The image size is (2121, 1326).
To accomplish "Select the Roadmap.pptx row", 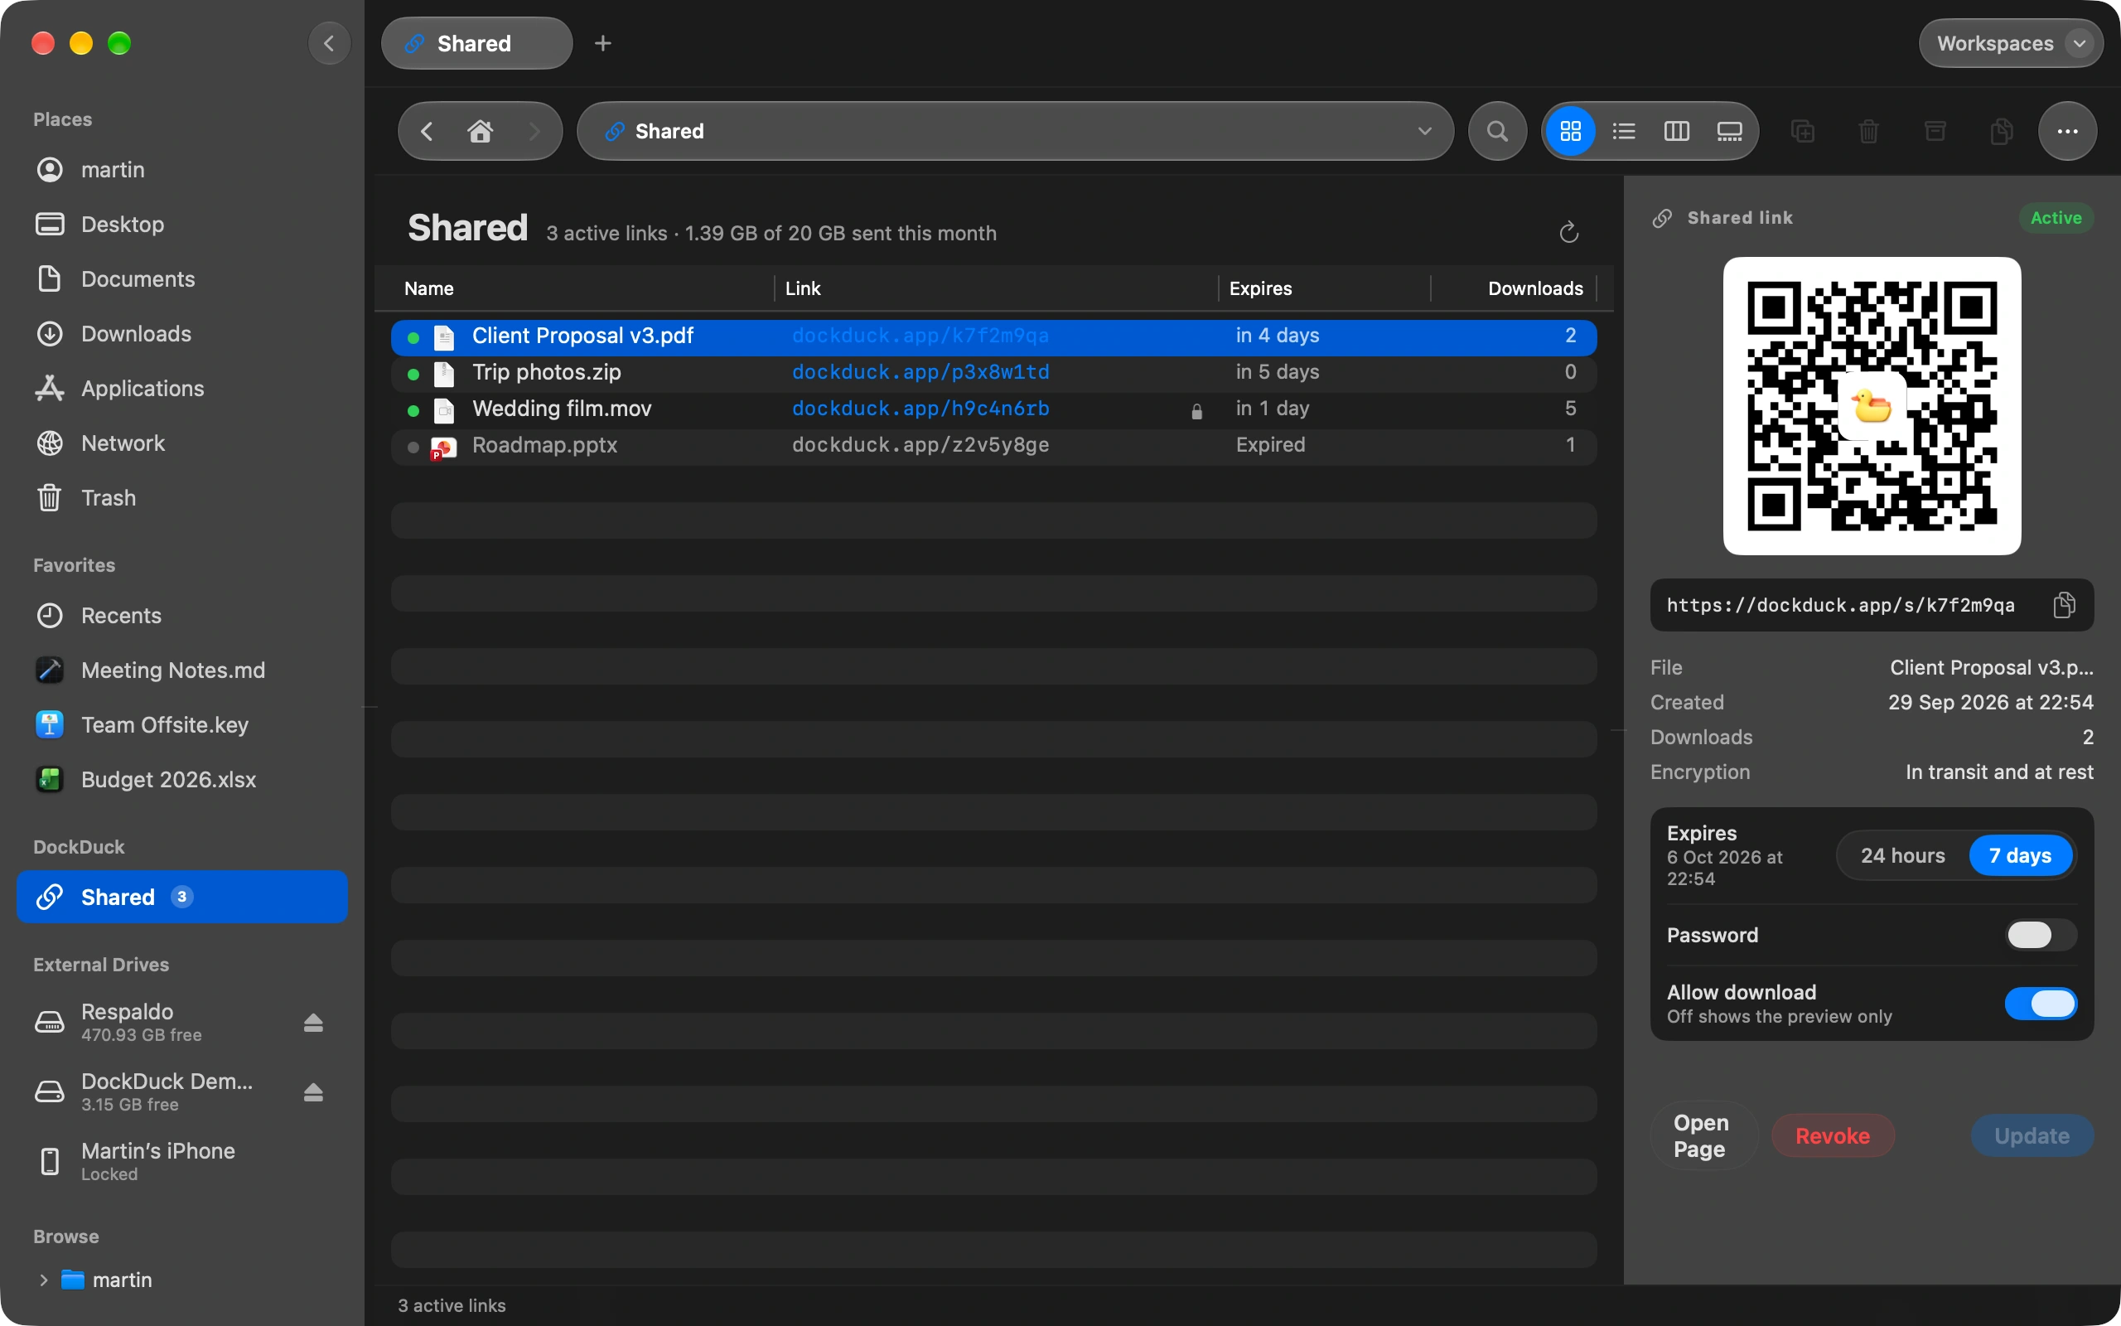I will [x=993, y=446].
